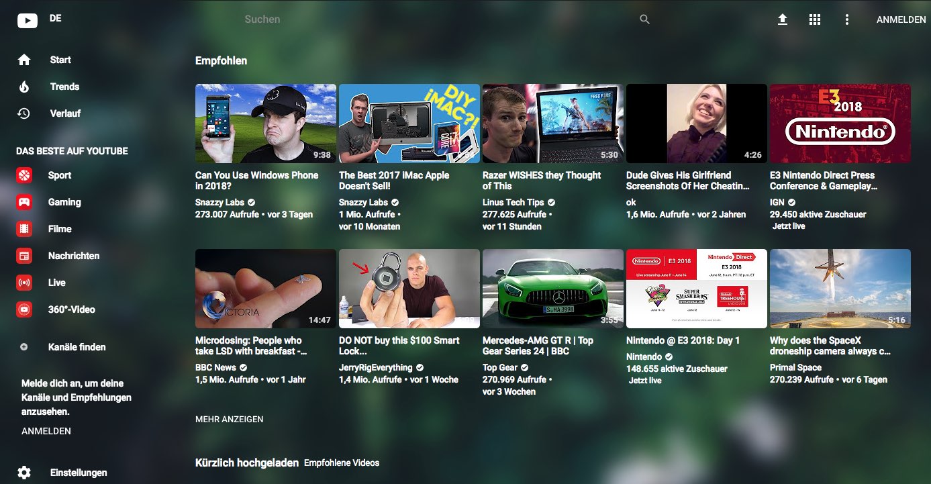Open Razer laptop video thumbnail
Image resolution: width=931 pixels, height=484 pixels.
553,124
